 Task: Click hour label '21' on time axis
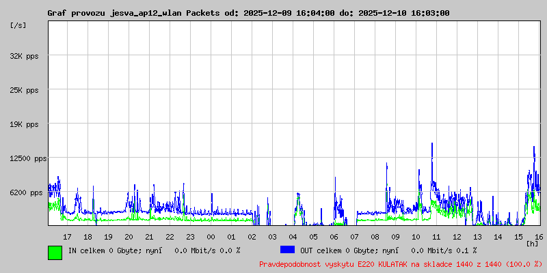[x=149, y=237]
